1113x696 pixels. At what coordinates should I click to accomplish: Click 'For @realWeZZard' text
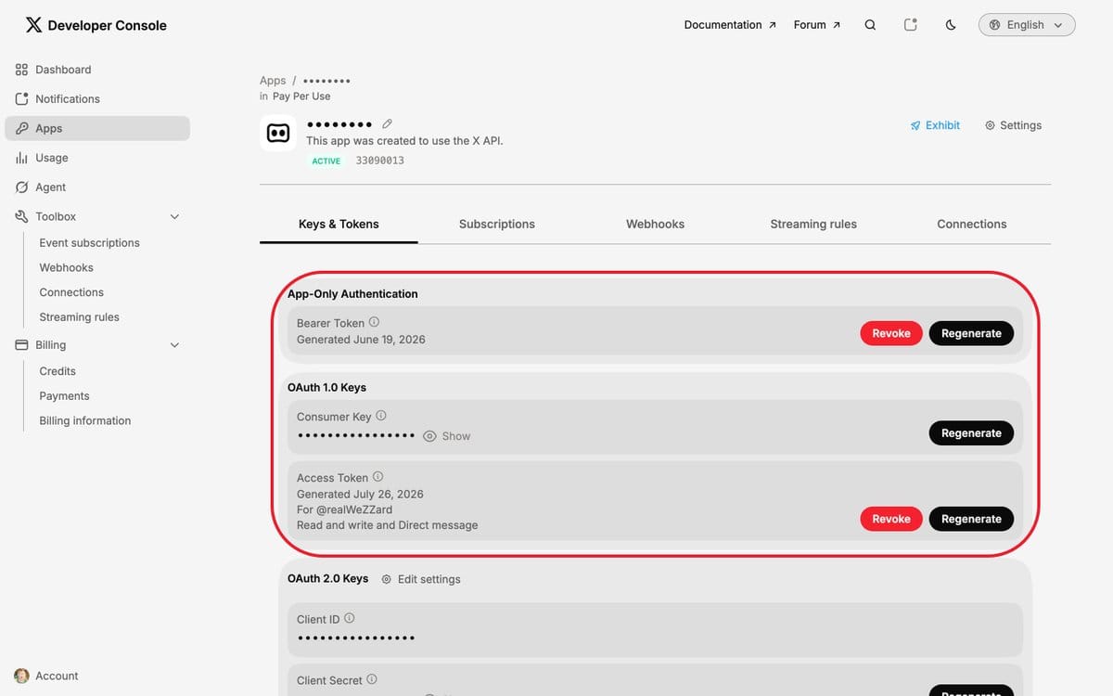[344, 509]
